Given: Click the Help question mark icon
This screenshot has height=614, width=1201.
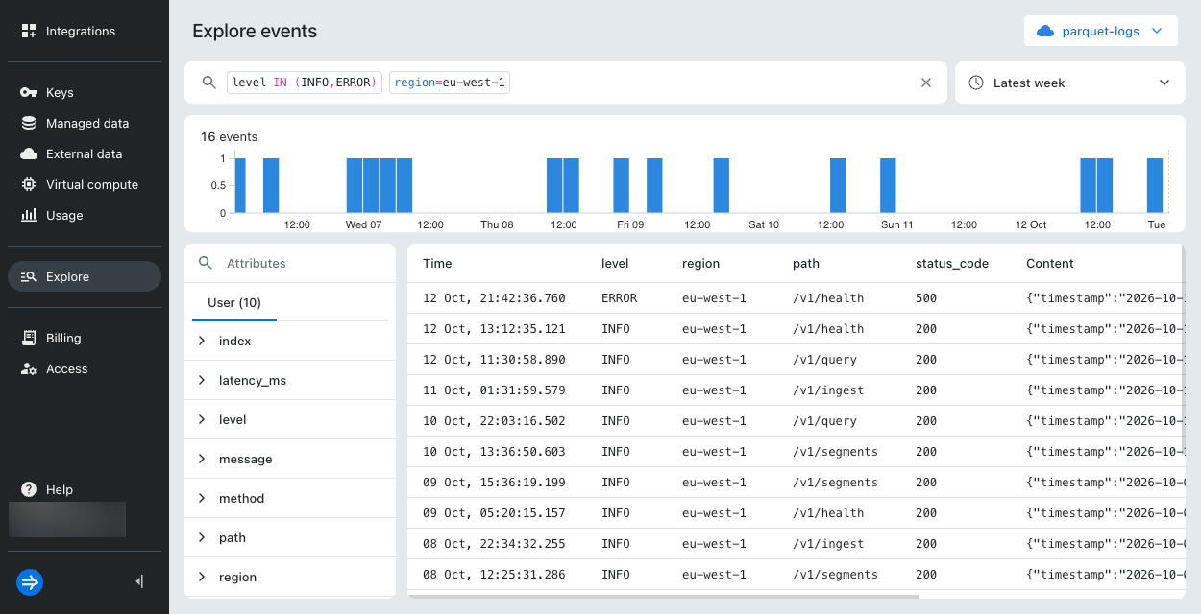Looking at the screenshot, I should [29, 489].
